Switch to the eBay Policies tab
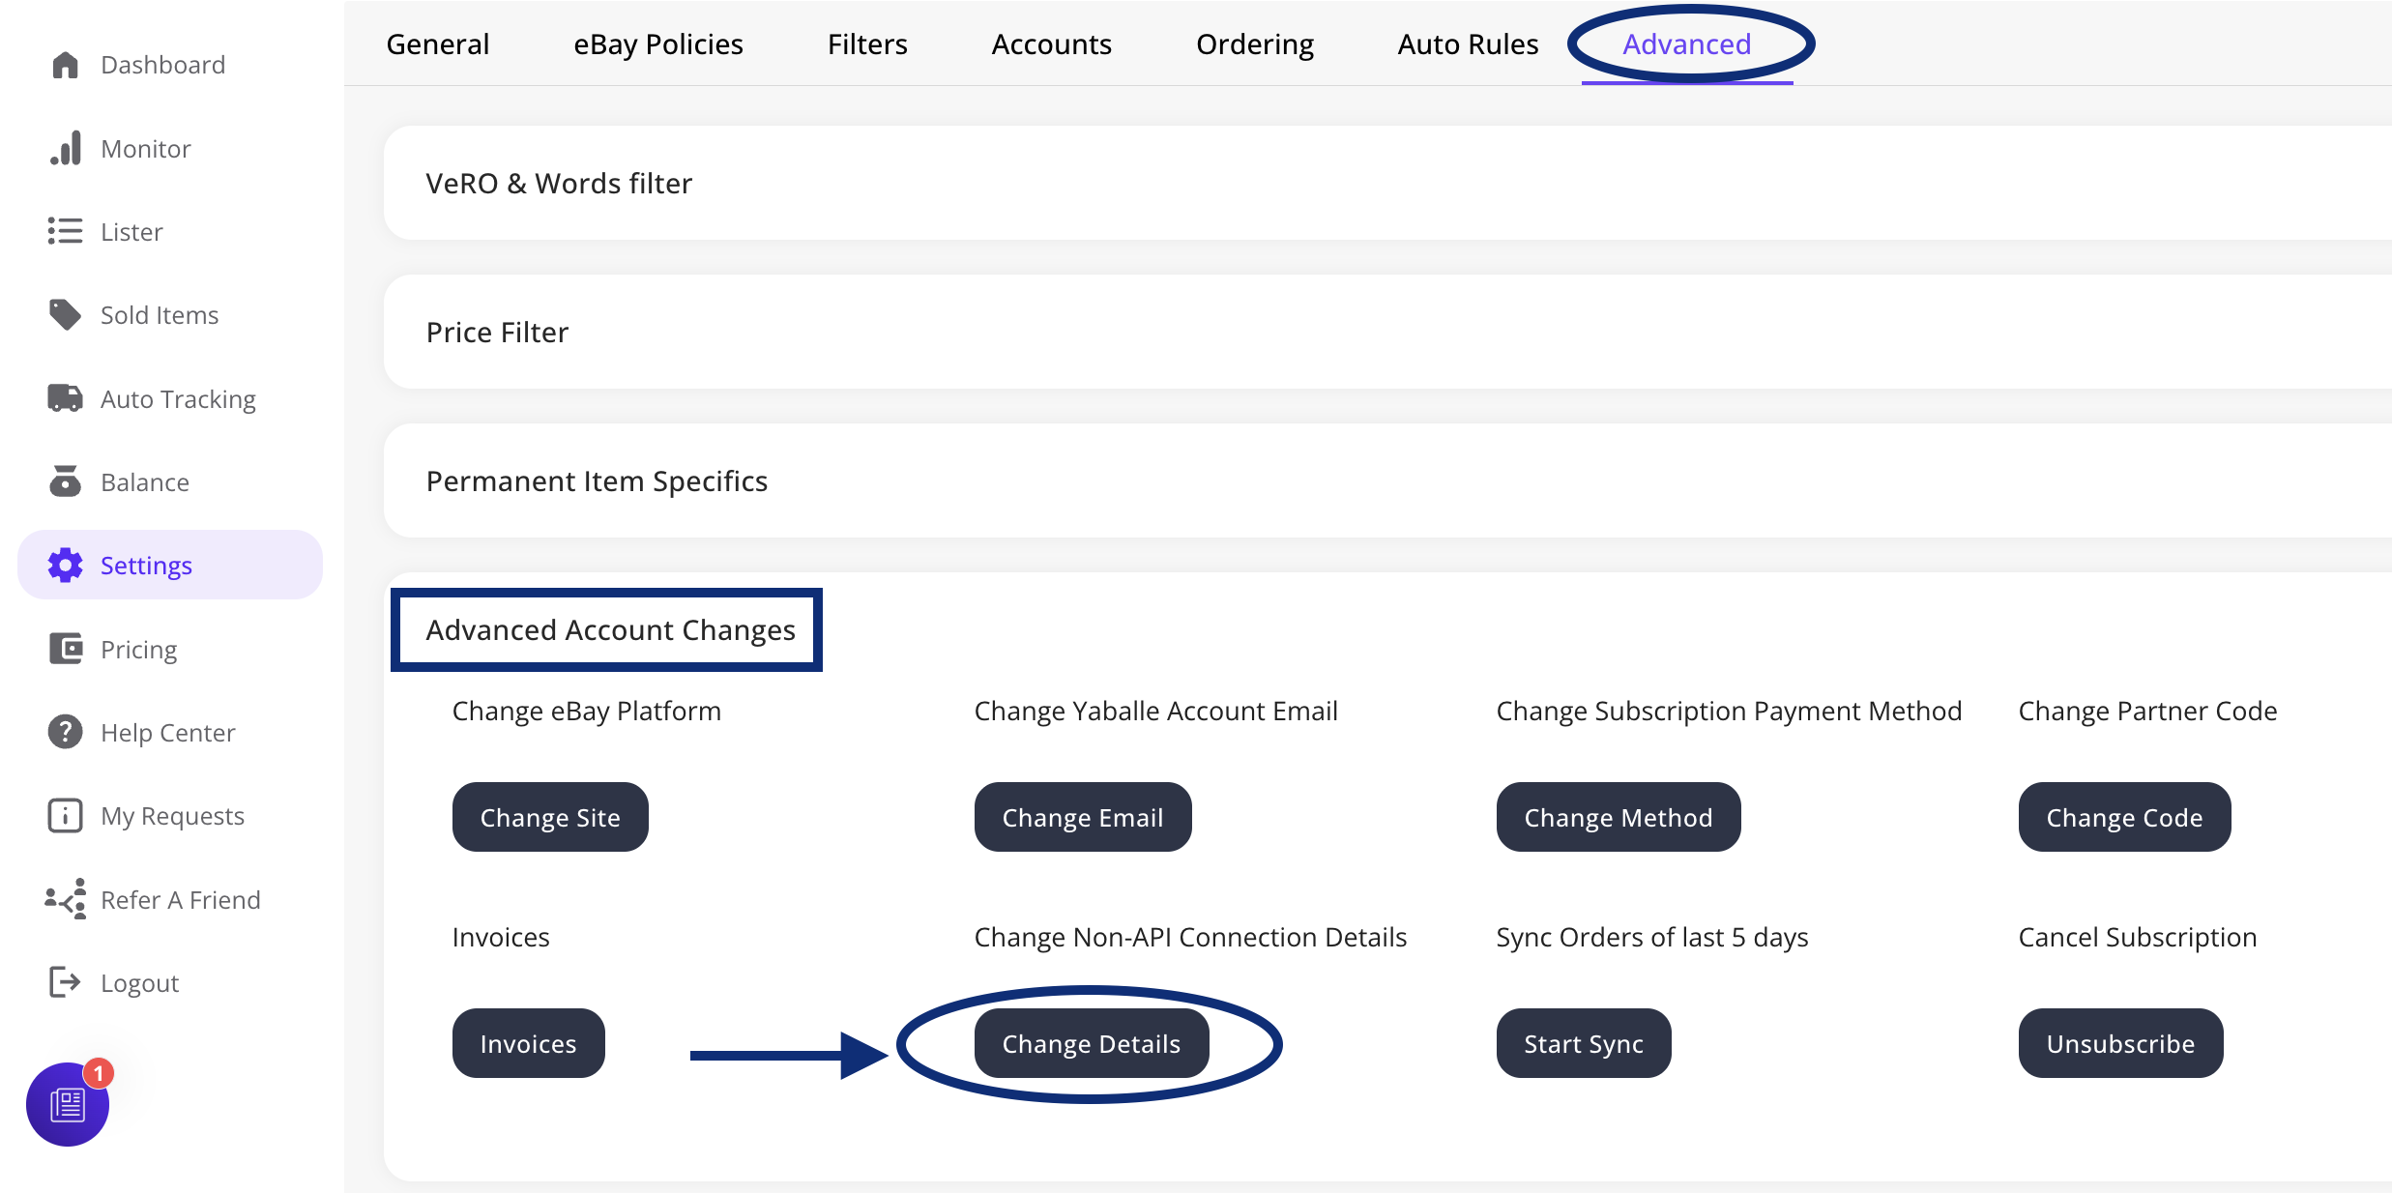 click(x=657, y=44)
